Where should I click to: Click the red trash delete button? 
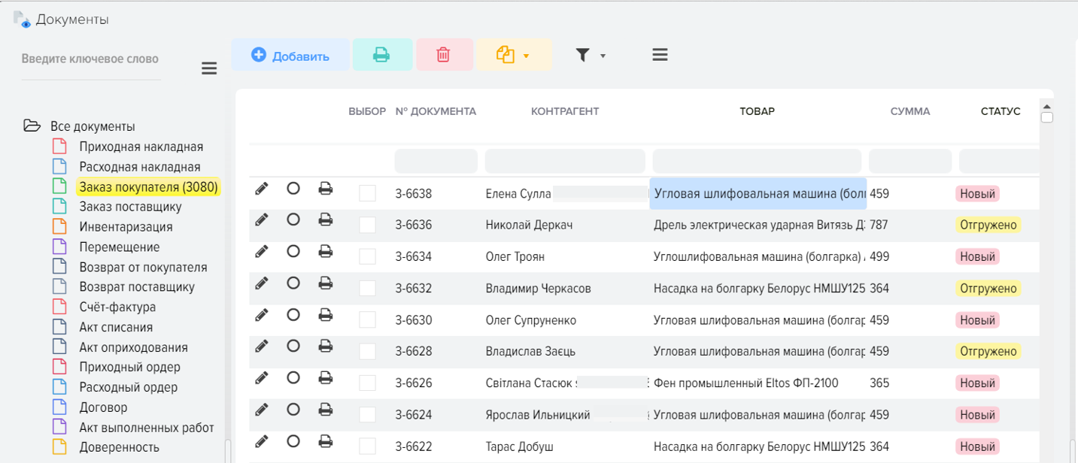click(444, 55)
